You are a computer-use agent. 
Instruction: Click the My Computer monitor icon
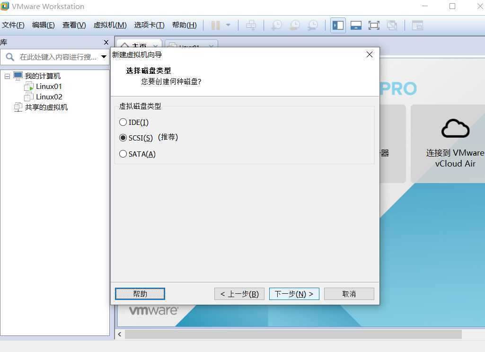tap(18, 76)
